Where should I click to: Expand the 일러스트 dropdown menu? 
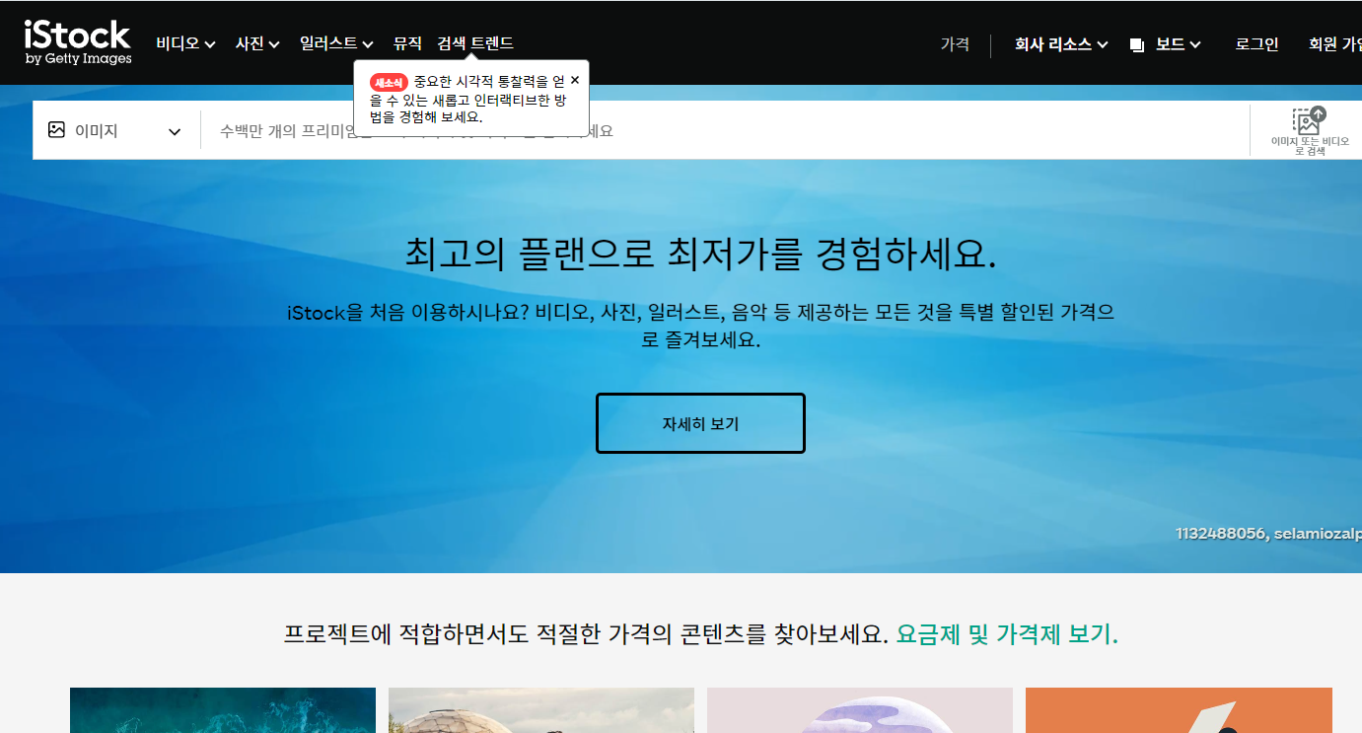point(335,43)
